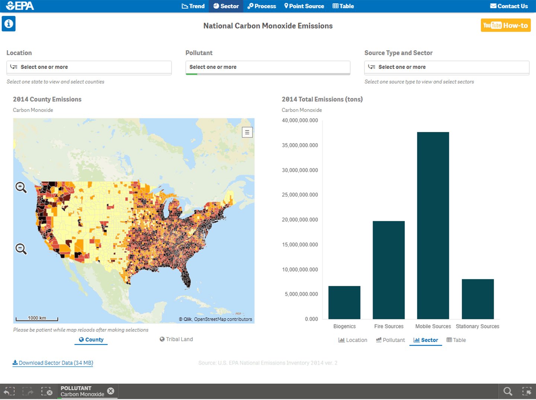The width and height of the screenshot is (536, 400).
Task: Expand the Source Type and Sector dropdown
Action: 447,67
